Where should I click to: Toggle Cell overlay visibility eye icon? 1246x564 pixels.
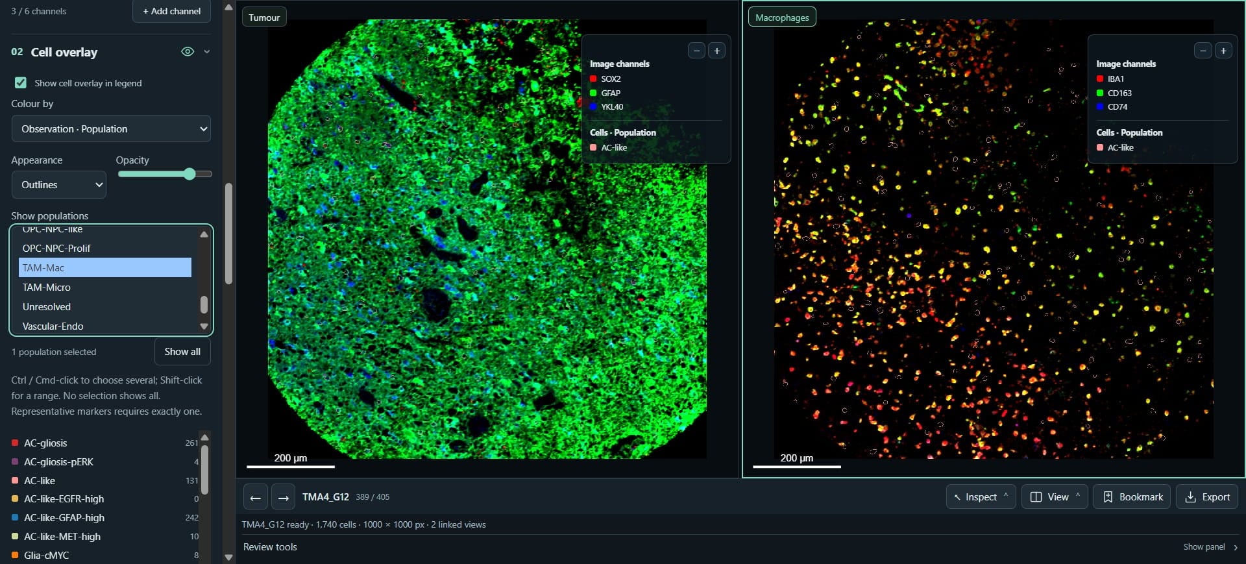tap(188, 52)
